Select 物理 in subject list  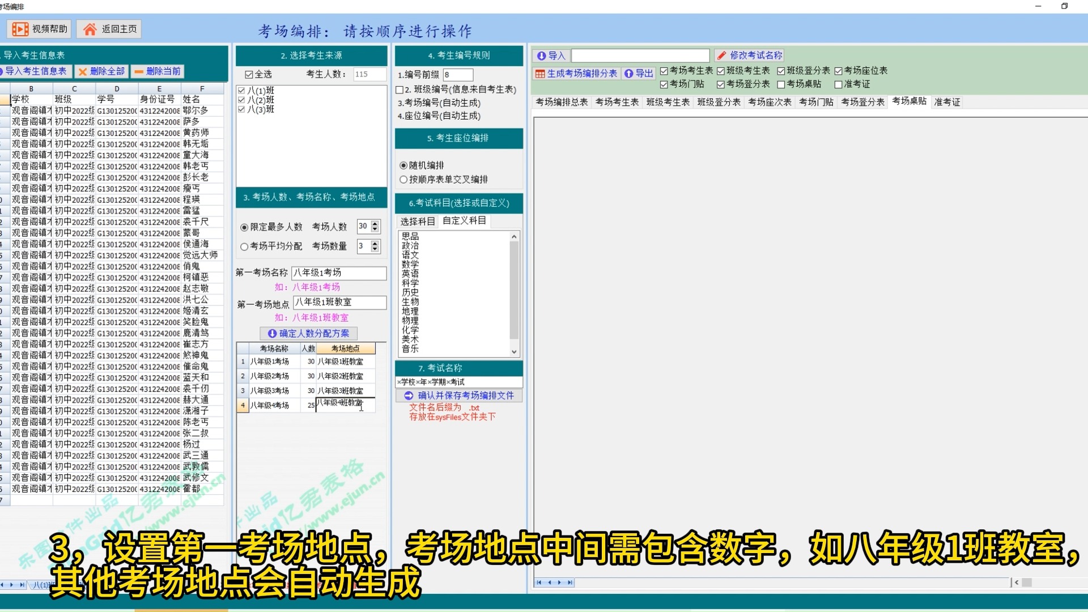[x=410, y=321]
